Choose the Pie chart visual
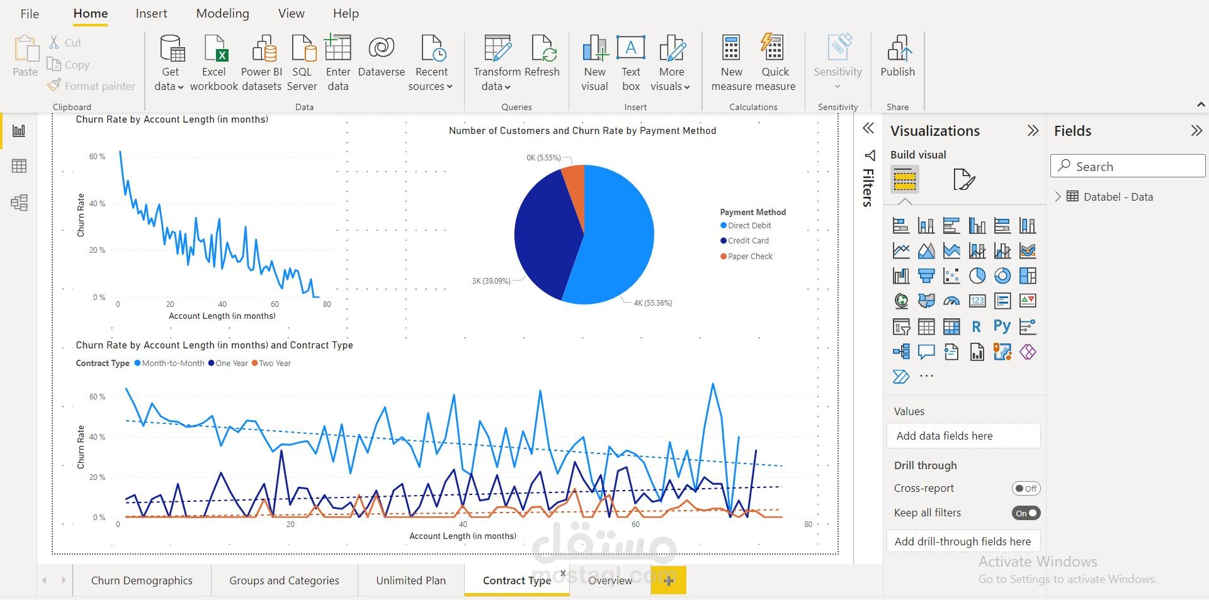1209x600 pixels. point(977,275)
